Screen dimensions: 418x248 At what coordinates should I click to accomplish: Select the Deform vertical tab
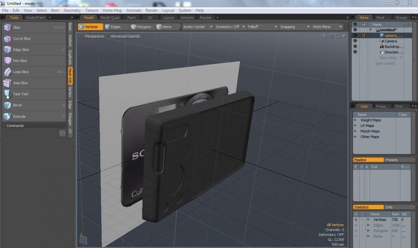70,40
